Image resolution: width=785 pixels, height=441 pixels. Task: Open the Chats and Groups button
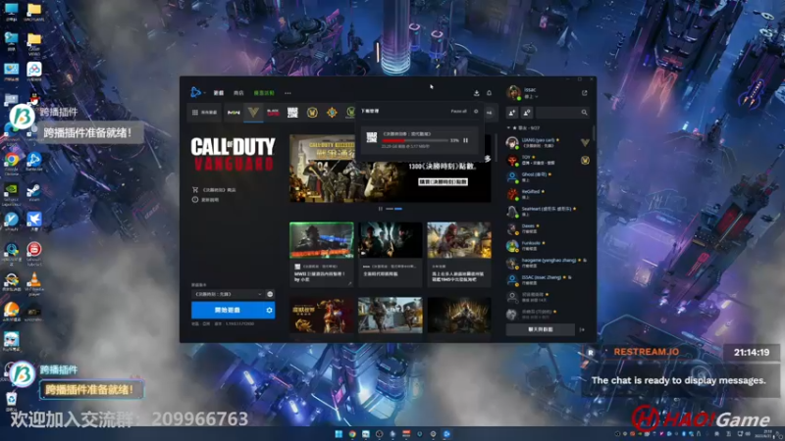(541, 329)
